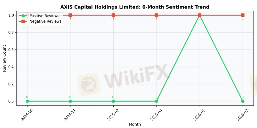Click the Review Count axis label
257x128 pixels.
tap(5, 58)
